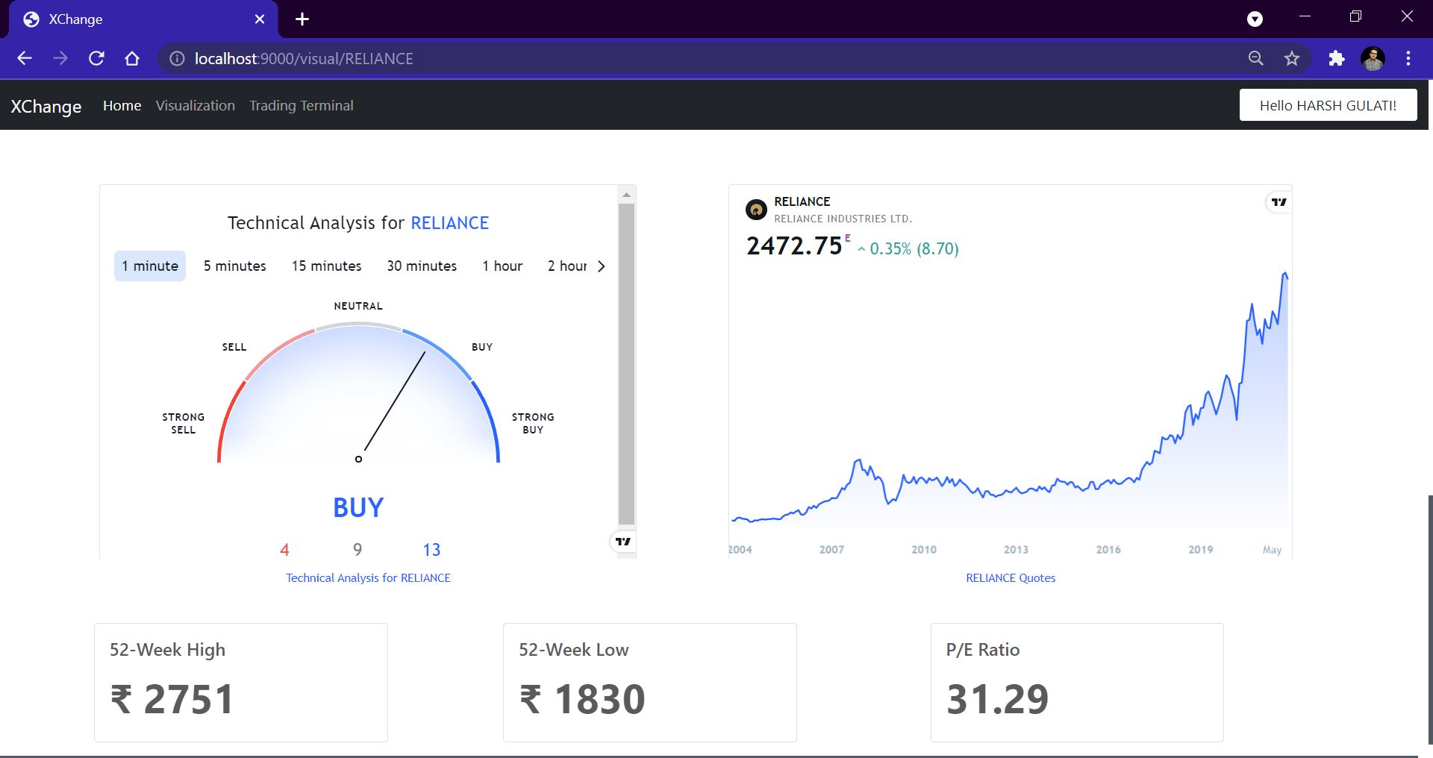Screen dimensions: 1433x758
Task: Open the Trading Terminal nav item
Action: click(x=302, y=106)
